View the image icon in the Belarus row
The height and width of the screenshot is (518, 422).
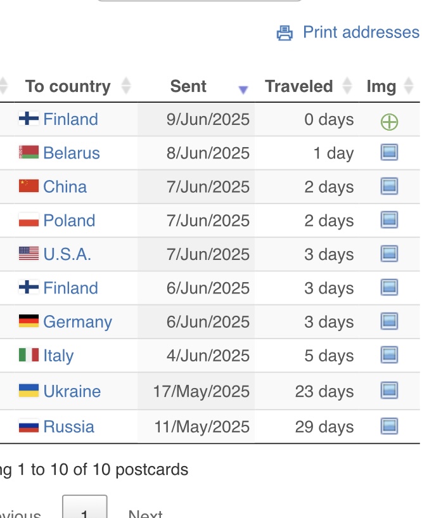[389, 152]
